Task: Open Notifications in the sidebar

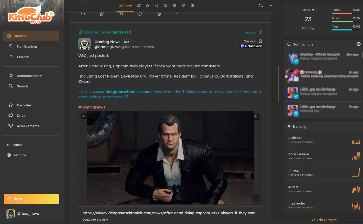Action: 31,46
